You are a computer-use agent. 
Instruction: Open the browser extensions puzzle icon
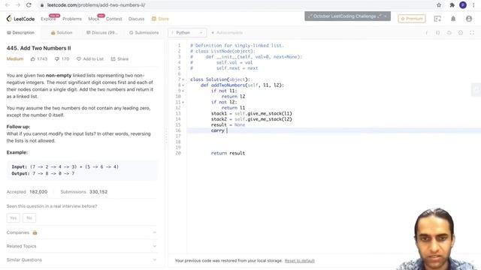pos(452,5)
